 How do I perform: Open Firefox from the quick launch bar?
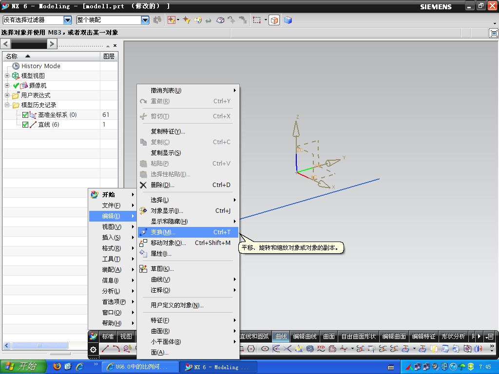tap(57, 366)
